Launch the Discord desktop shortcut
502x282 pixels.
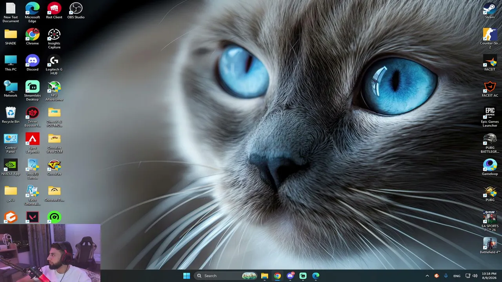pyautogui.click(x=32, y=63)
